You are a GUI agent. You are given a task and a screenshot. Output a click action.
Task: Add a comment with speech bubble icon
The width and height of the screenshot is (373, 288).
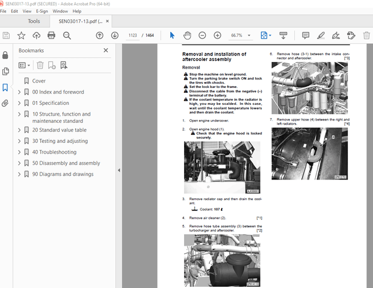[306, 36]
